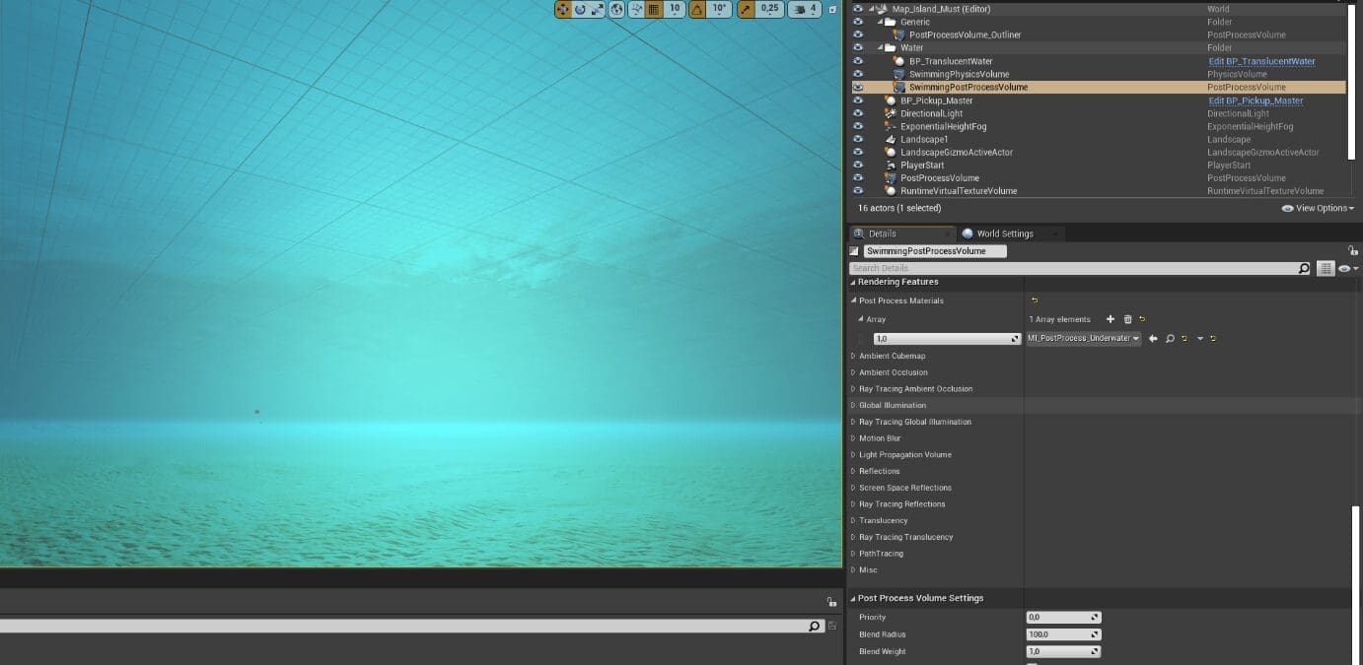The width and height of the screenshot is (1363, 665).
Task: Toggle rotation angle snapping icon
Action: coord(697,9)
